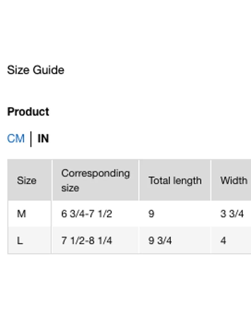The image size is (251, 334).
Task: Switch size units to CM
Action: tap(16, 139)
